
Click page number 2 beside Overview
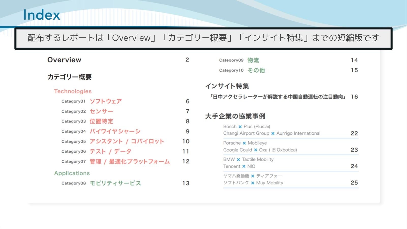tap(187, 60)
